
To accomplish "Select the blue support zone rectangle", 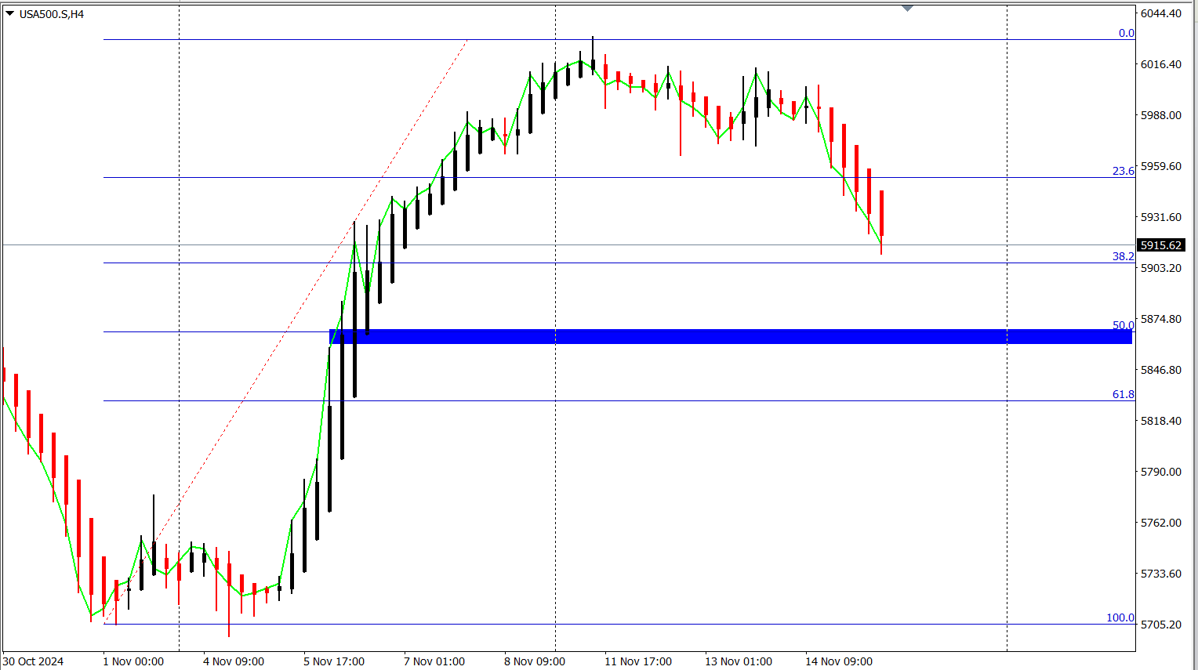I will point(731,336).
